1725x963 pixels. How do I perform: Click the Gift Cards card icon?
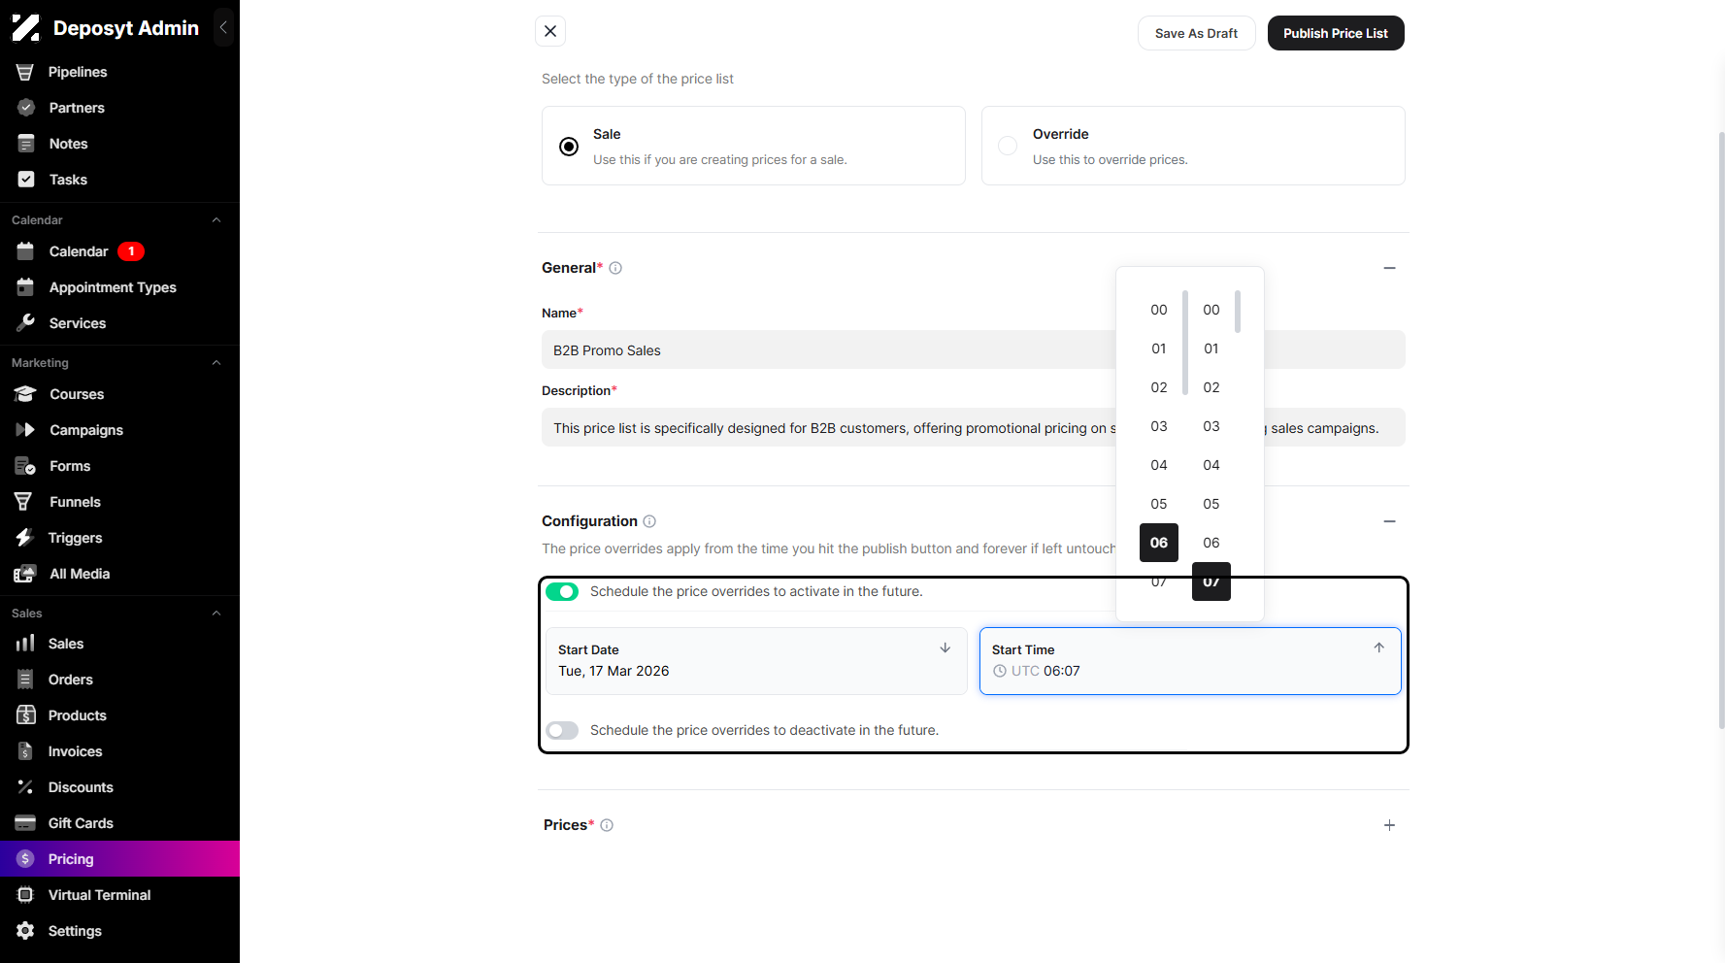(x=25, y=823)
